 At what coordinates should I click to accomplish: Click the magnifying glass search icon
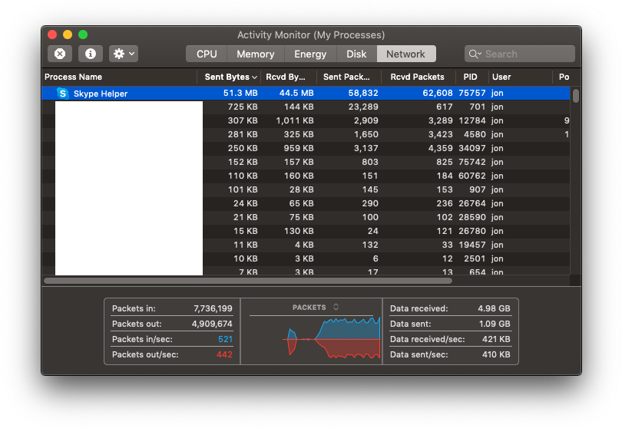(x=475, y=54)
